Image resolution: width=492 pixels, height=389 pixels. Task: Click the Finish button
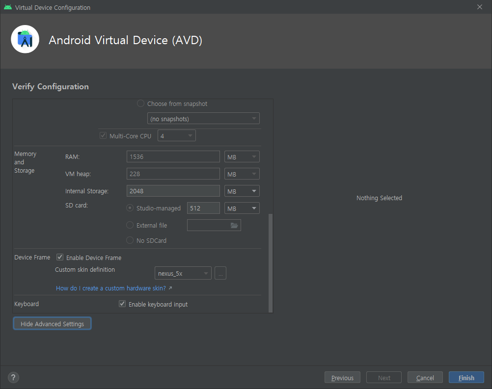click(x=466, y=377)
